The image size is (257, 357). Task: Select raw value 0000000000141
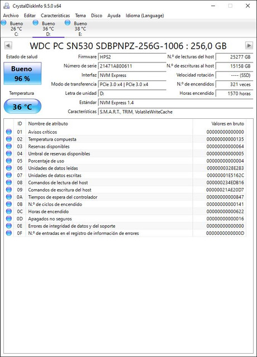(x=225, y=204)
